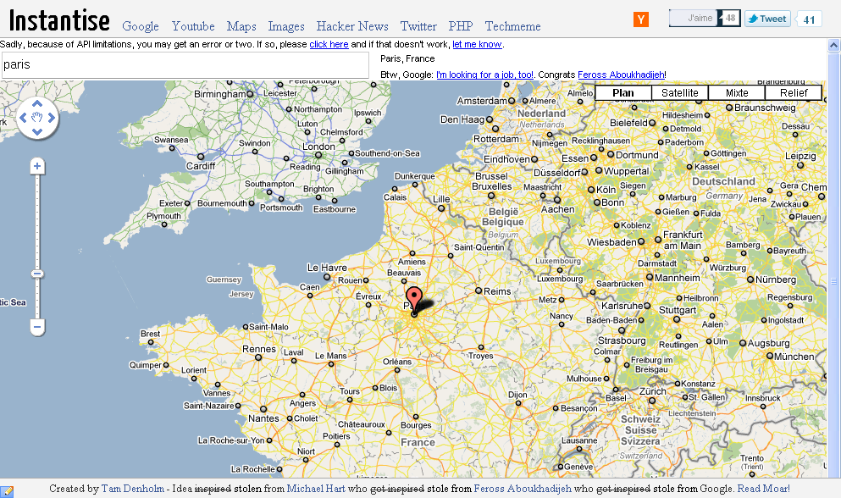Screen dimensions: 841x498
Task: Open the Techmeme mode link
Action: 512,26
